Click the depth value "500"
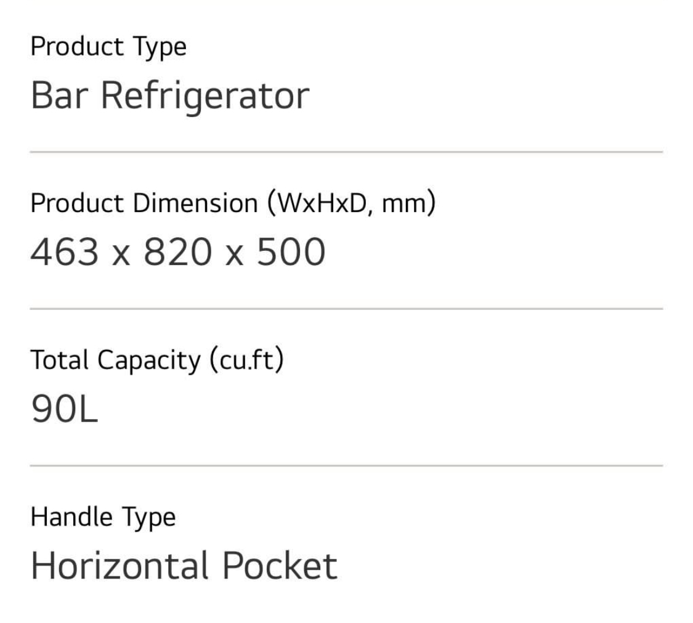 click(291, 253)
